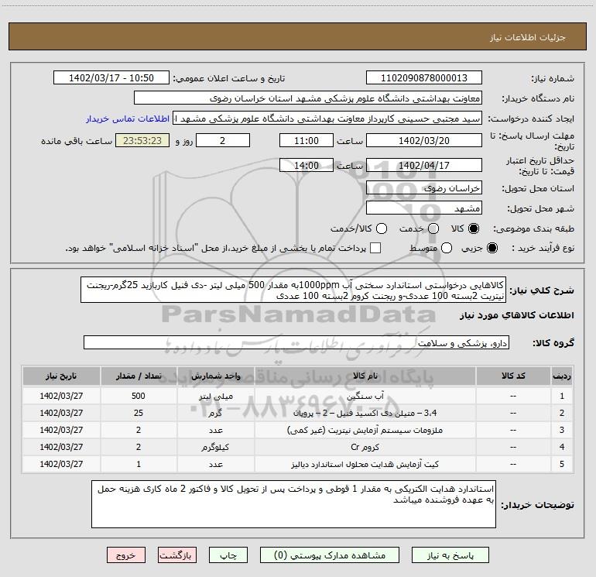
Task: Select the کالا/خدمت radio button
Action: [x=382, y=228]
